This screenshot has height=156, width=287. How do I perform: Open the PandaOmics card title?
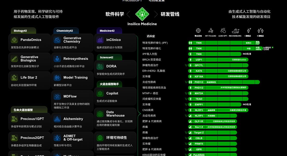[31, 40]
